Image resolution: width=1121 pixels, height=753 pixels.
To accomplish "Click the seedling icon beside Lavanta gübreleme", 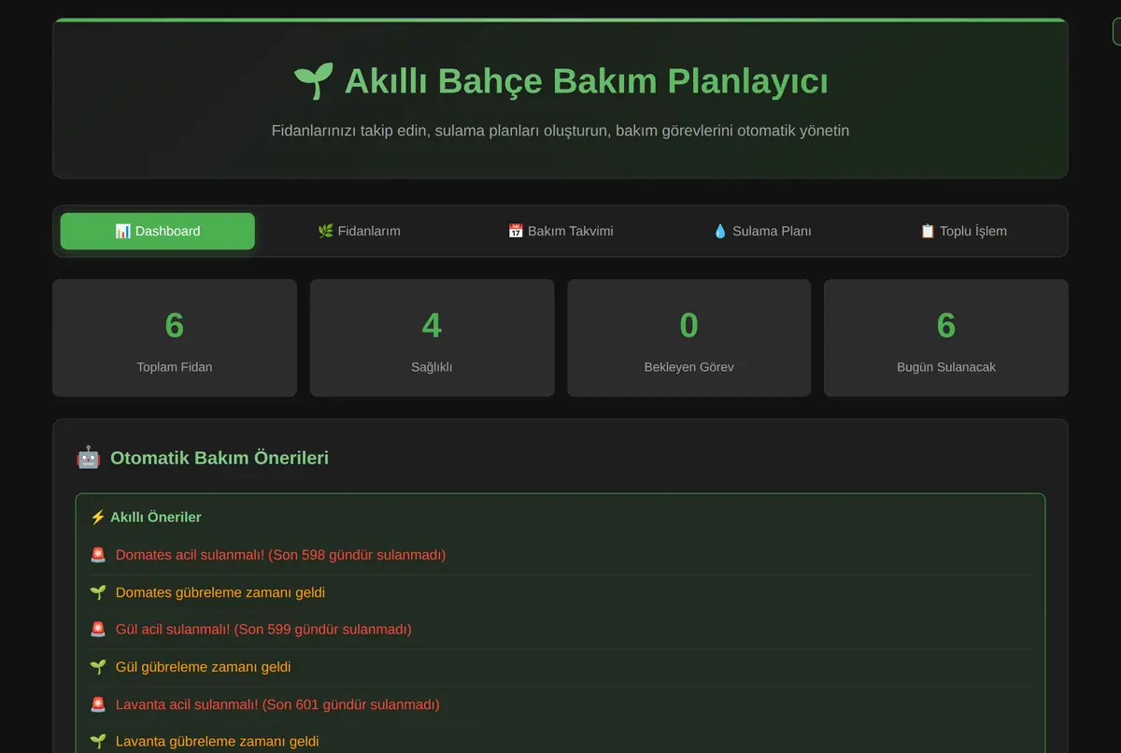I will click(x=98, y=742).
